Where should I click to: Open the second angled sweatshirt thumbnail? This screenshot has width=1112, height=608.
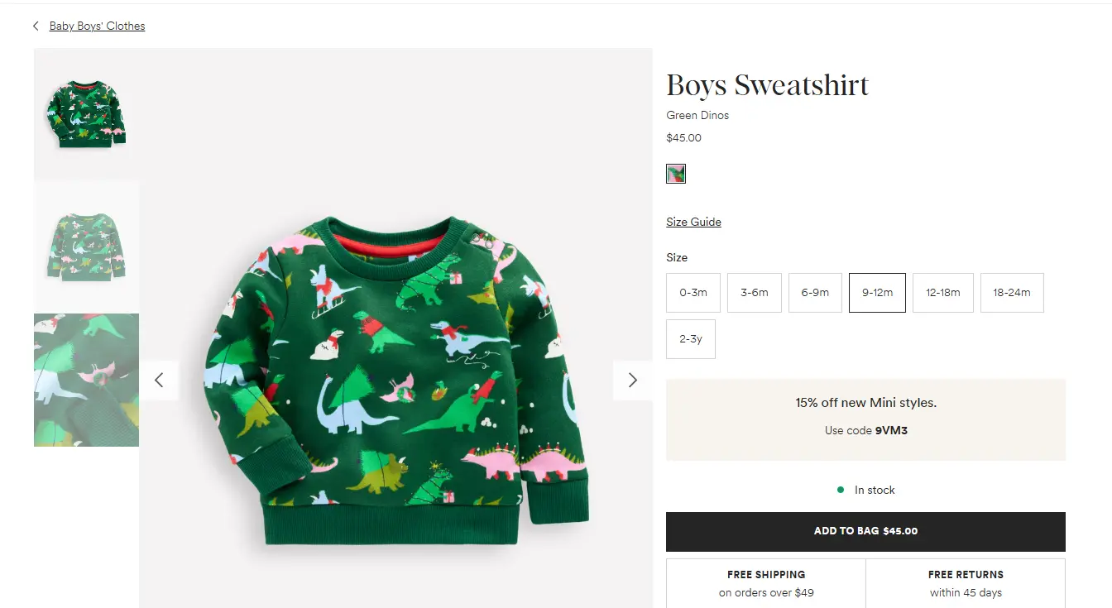coord(86,246)
